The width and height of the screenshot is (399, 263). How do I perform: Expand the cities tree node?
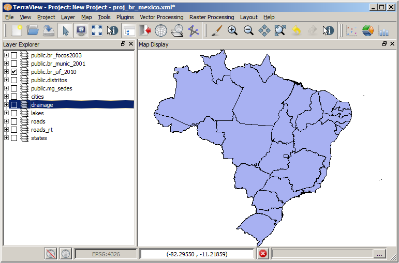coord(6,97)
